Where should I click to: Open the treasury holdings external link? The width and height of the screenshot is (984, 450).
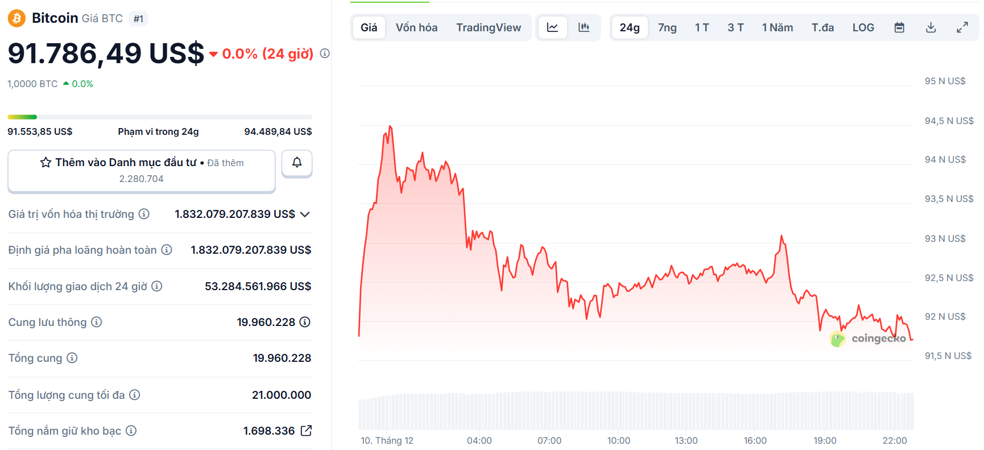pos(307,431)
